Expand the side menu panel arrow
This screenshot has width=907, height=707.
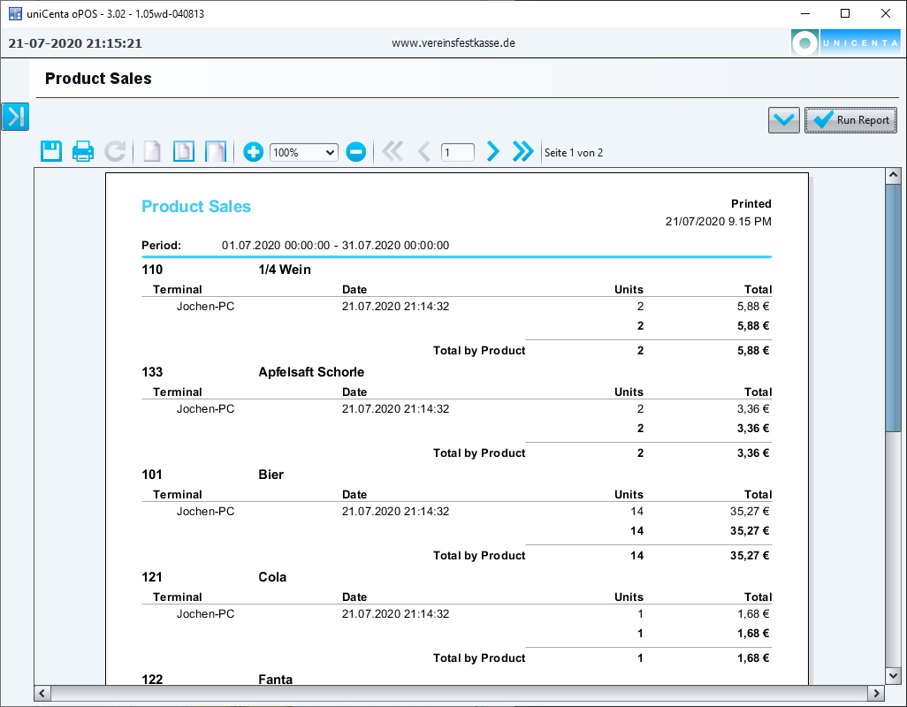pos(15,117)
